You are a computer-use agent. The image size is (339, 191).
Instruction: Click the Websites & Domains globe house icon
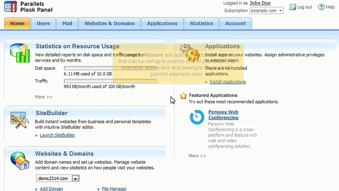tap(20, 161)
